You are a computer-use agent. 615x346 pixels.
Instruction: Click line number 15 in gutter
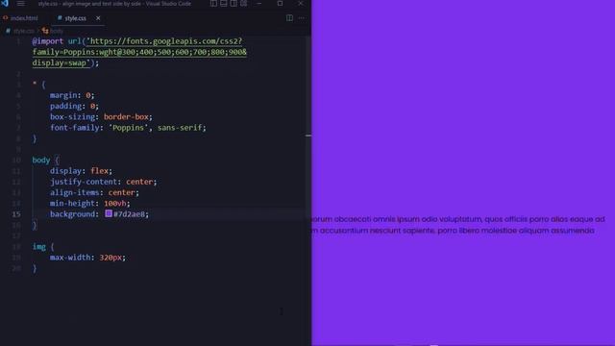pyautogui.click(x=16, y=214)
